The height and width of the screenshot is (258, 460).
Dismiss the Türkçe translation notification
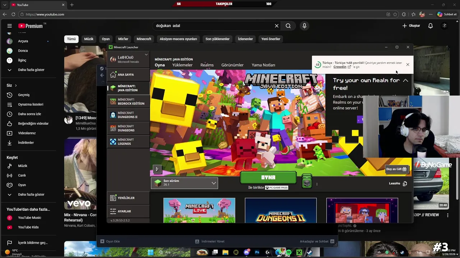[x=408, y=64]
